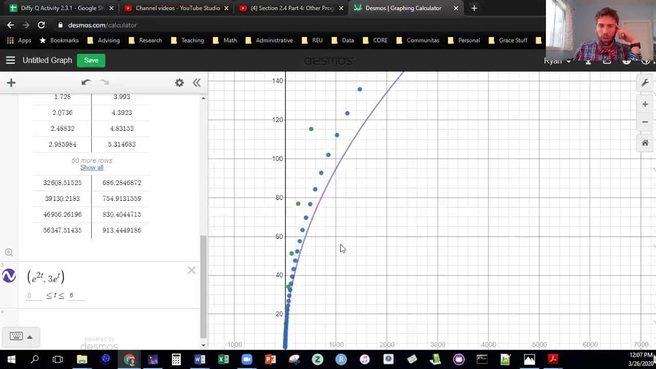
Task: Click Show all table rows link
Action: (x=91, y=168)
